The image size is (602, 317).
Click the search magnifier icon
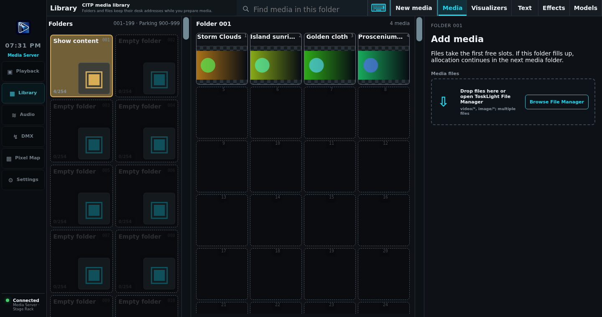tap(246, 9)
